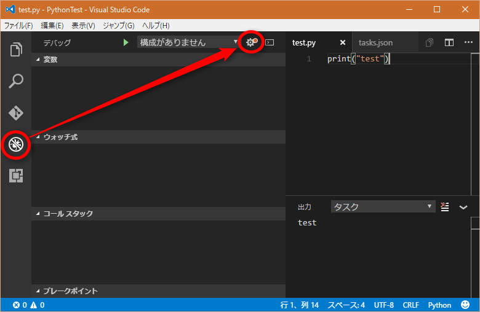The width and height of the screenshot is (480, 312).
Task: Change line endings CRLF
Action: tap(410, 305)
